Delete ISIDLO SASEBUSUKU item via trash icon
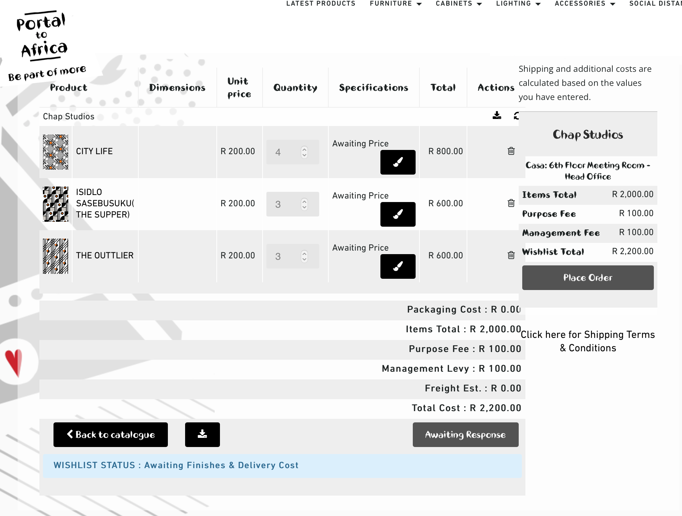Image resolution: width=682 pixels, height=516 pixels. point(511,203)
